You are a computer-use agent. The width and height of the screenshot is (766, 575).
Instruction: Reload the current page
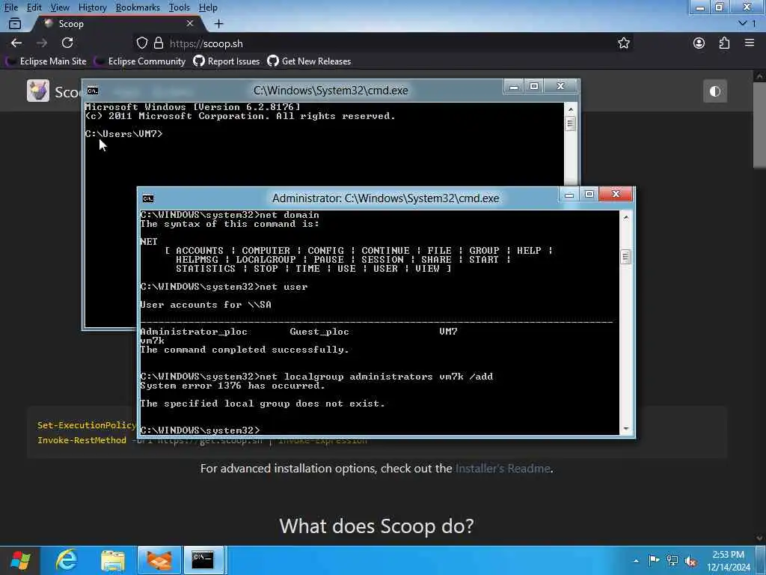(x=67, y=43)
